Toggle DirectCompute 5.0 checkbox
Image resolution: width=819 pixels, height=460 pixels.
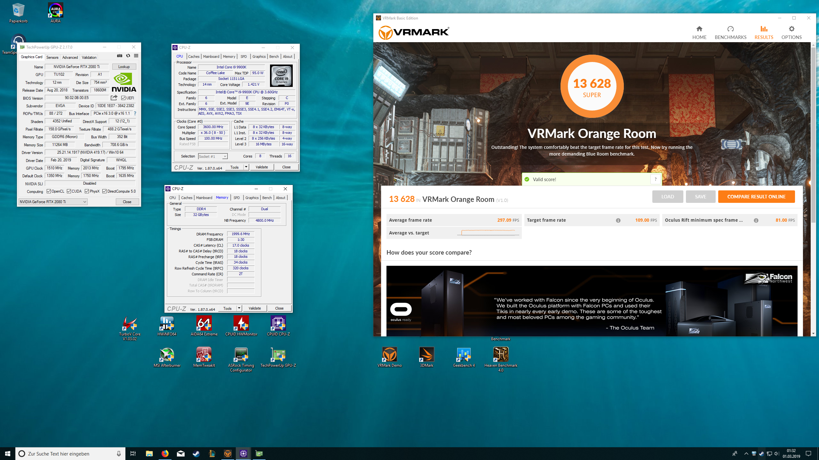click(x=104, y=191)
